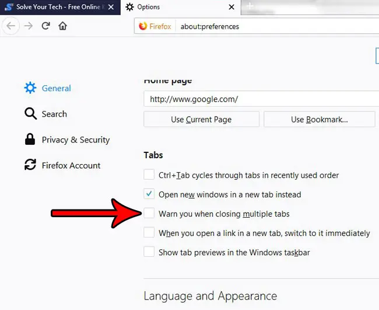Enable Ctrl+Tab cycles through tabs option
The height and width of the screenshot is (310, 379).
click(x=149, y=175)
